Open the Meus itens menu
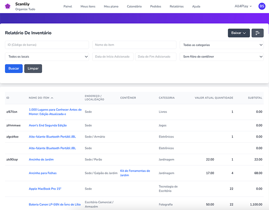Screen dimensions: 269x210 pos(88,6)
